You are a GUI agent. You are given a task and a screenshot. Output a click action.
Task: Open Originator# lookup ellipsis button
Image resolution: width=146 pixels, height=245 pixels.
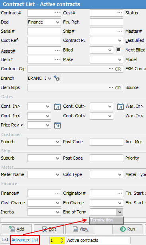point(120,193)
